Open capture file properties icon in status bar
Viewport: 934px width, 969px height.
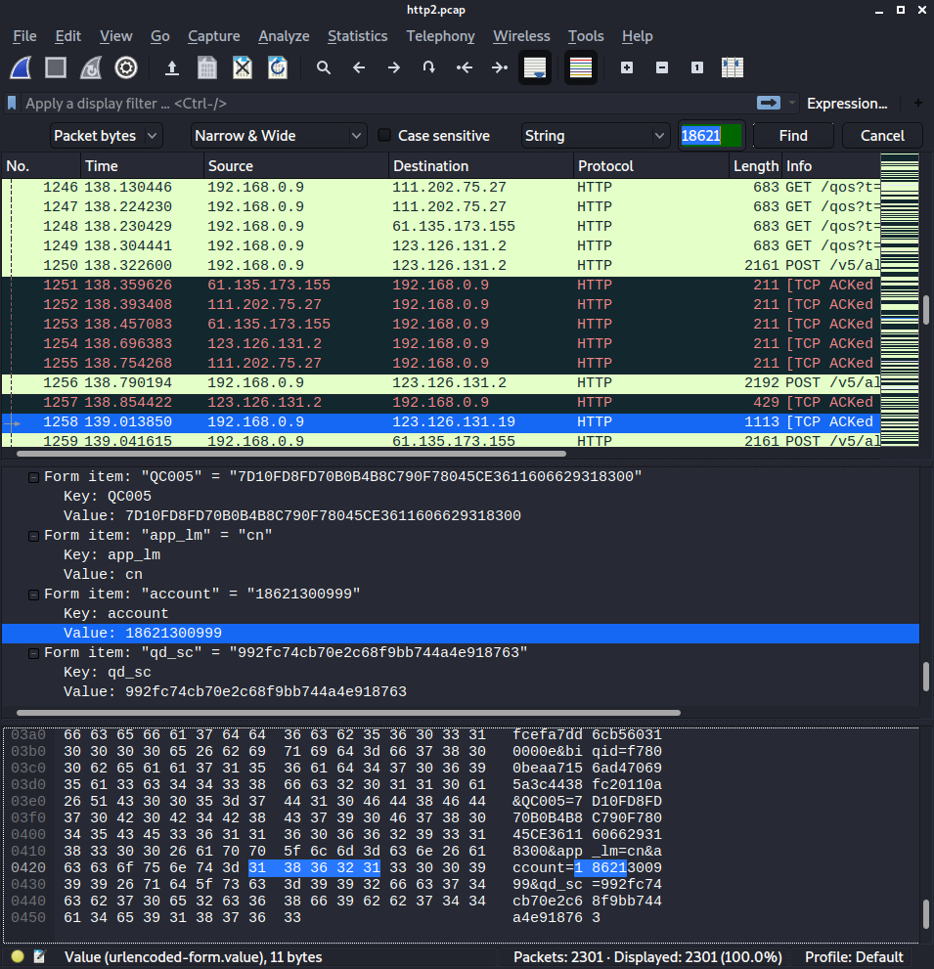(x=39, y=956)
